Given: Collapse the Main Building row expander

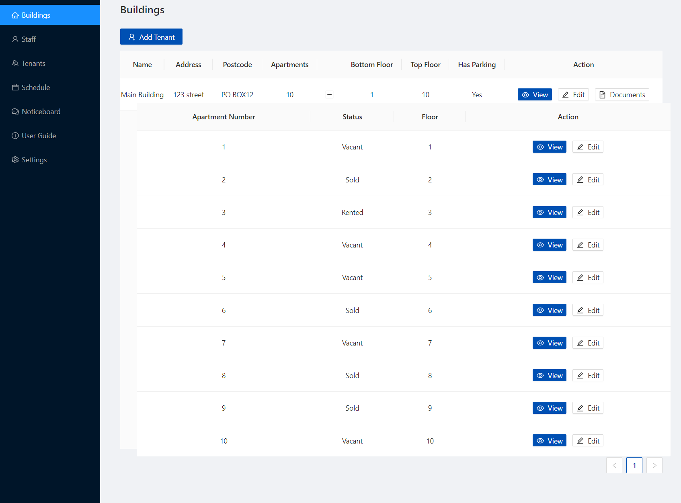Looking at the screenshot, I should click(x=329, y=95).
